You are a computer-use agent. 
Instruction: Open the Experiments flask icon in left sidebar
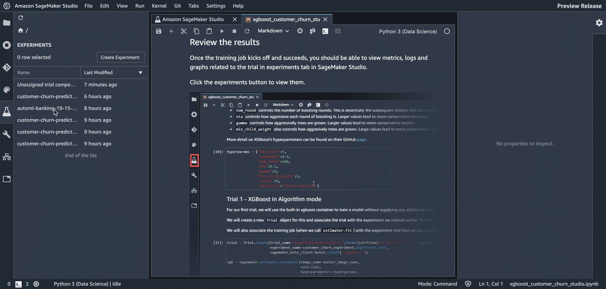click(7, 112)
